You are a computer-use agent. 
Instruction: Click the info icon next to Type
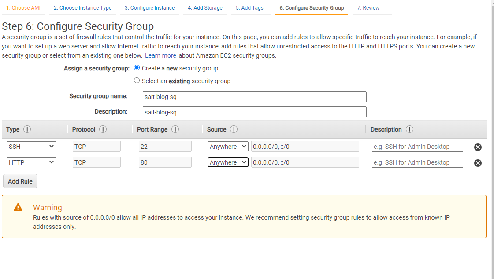pyautogui.click(x=27, y=129)
